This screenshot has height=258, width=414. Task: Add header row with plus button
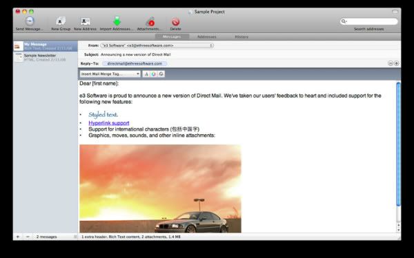pos(396,63)
